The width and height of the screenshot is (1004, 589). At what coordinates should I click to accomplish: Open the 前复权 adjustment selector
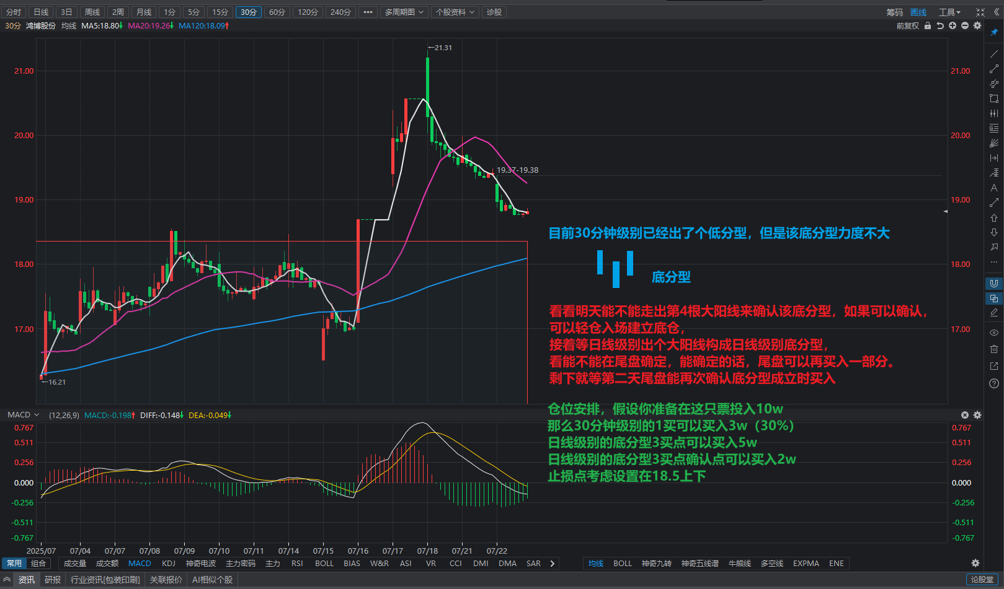tap(908, 26)
